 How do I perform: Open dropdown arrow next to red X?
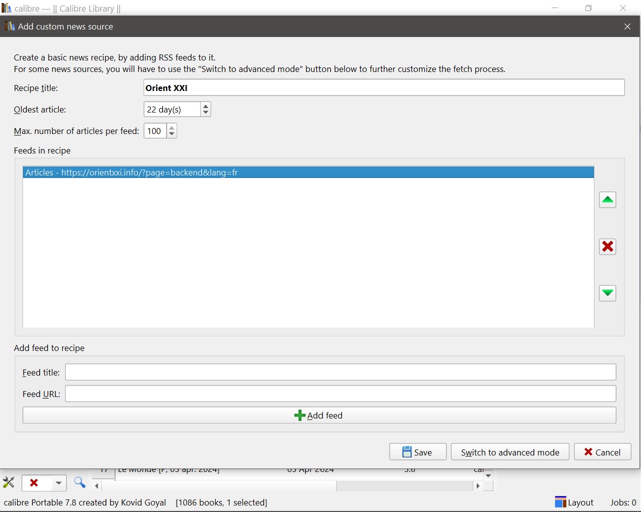(59, 483)
